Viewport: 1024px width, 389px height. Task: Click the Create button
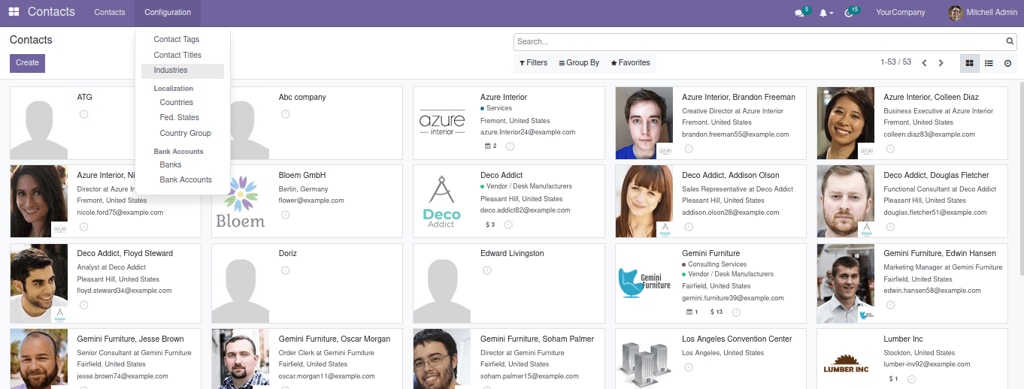[27, 63]
